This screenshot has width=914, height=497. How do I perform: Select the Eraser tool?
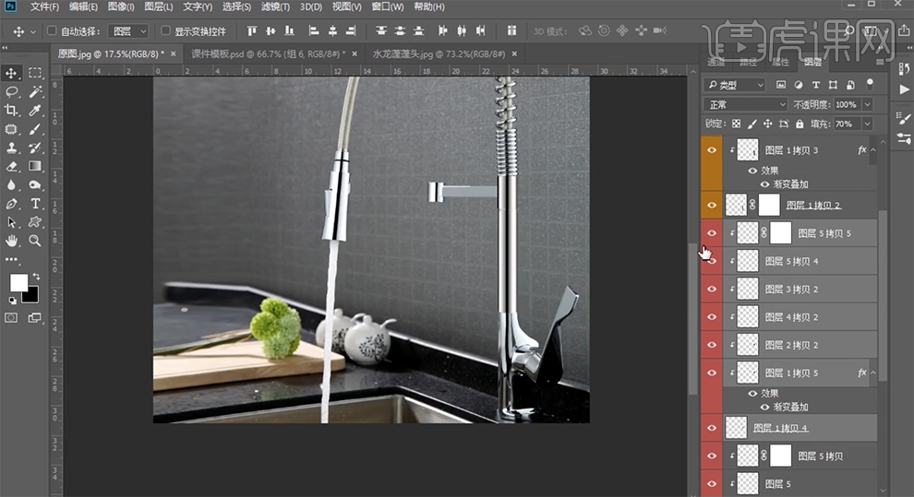(11, 166)
